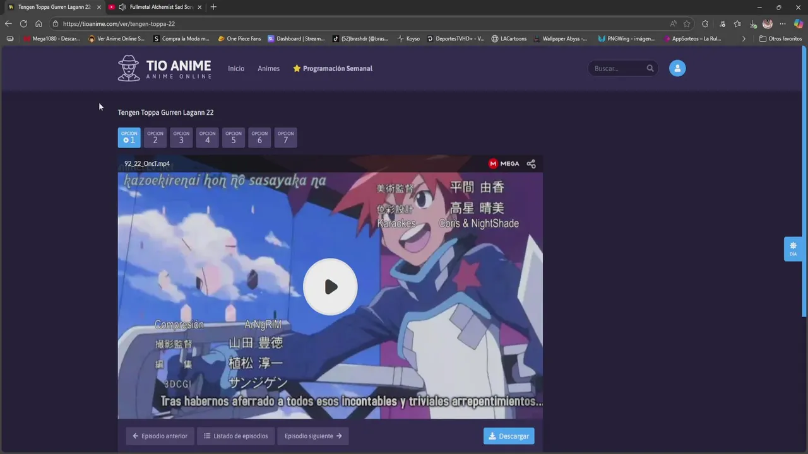Open the MEGA logo link in player
This screenshot has height=454, width=808.
pyautogui.click(x=504, y=163)
